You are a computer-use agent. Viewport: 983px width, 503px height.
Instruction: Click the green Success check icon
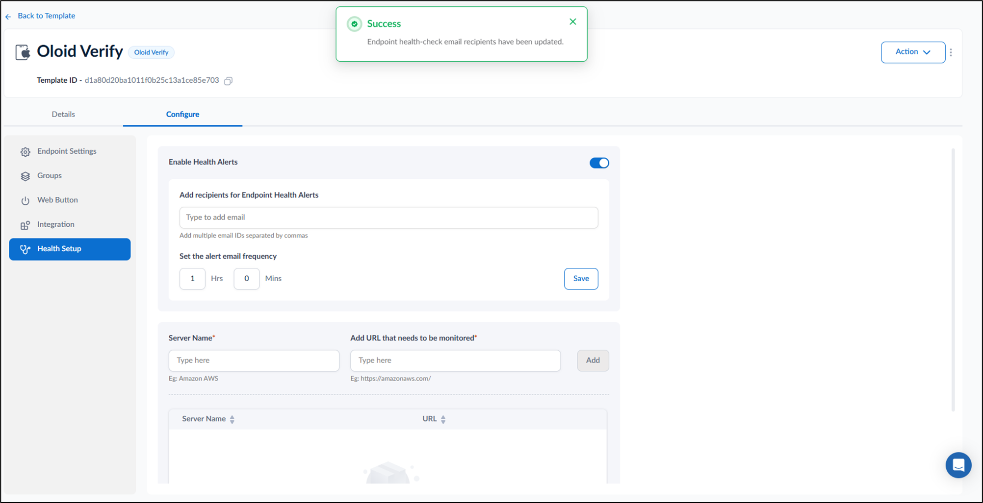(x=354, y=24)
